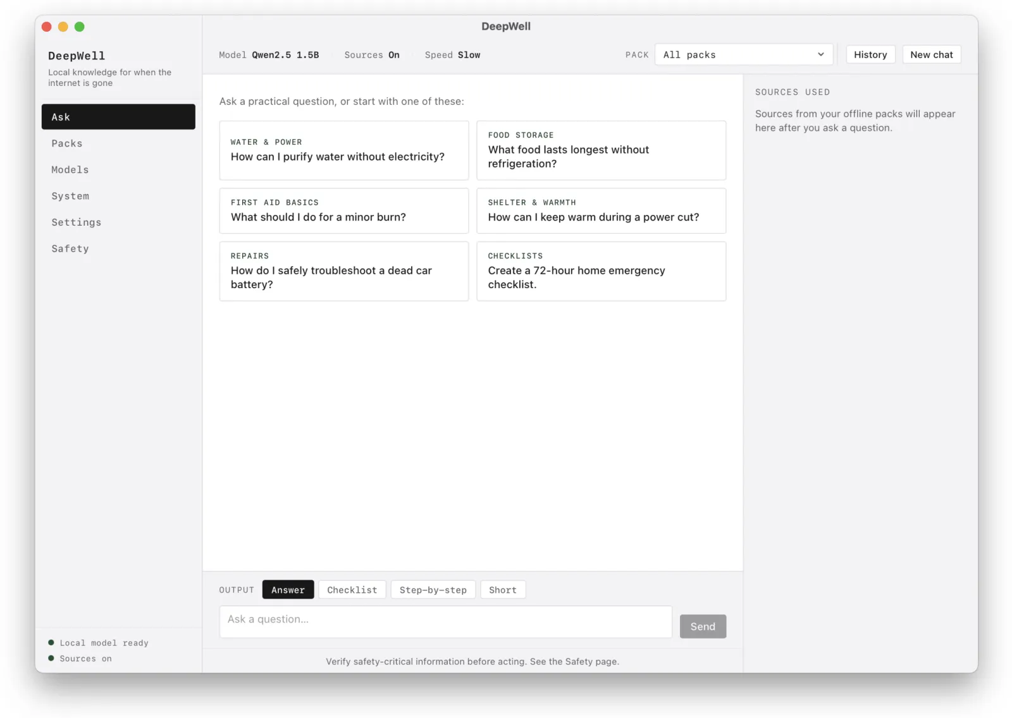
Task: Open Settings in the sidebar
Action: point(118,222)
